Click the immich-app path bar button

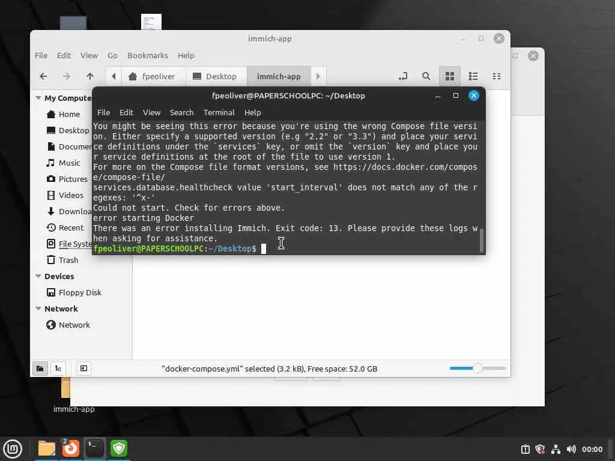[x=279, y=76]
